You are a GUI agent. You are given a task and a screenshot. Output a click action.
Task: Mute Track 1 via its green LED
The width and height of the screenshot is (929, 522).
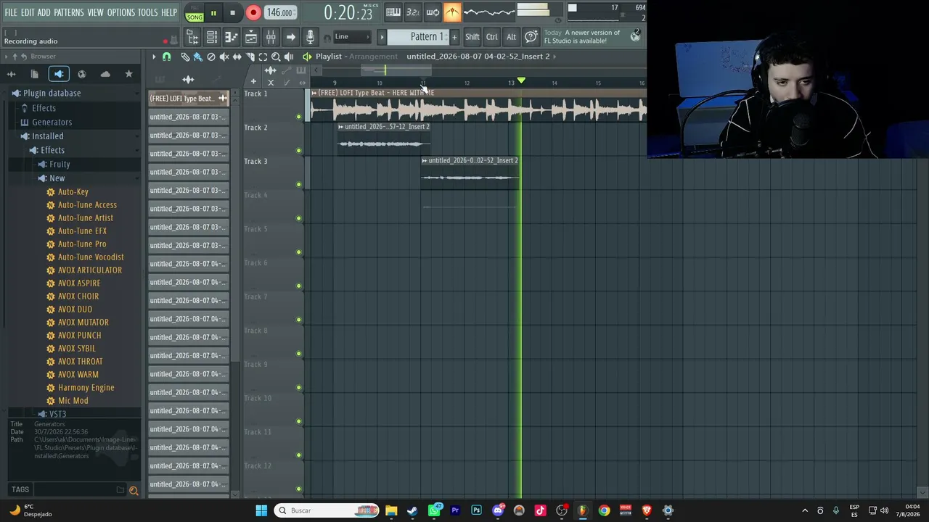(298, 117)
